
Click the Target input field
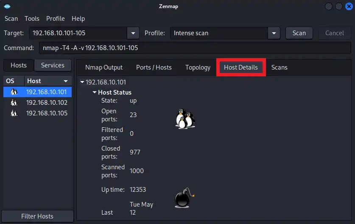pyautogui.click(x=78, y=33)
